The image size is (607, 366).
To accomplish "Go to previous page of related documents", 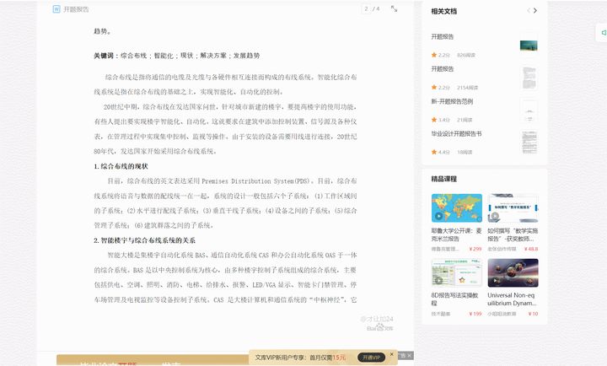I will 529,10.
